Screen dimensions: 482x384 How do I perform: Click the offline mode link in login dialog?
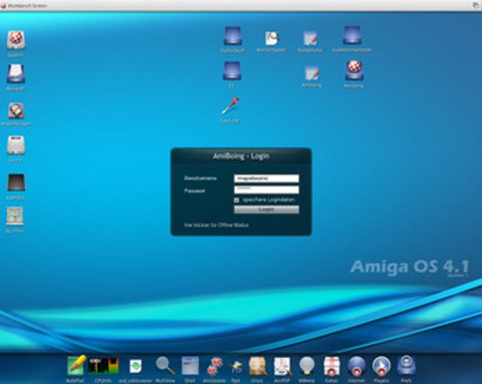pos(216,225)
